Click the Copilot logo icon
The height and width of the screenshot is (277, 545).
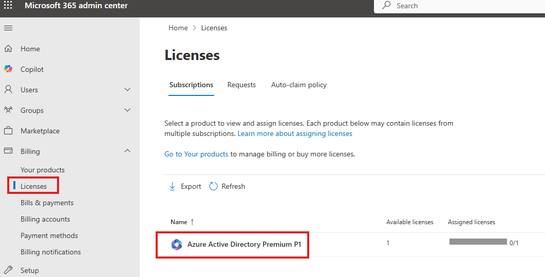coord(8,69)
